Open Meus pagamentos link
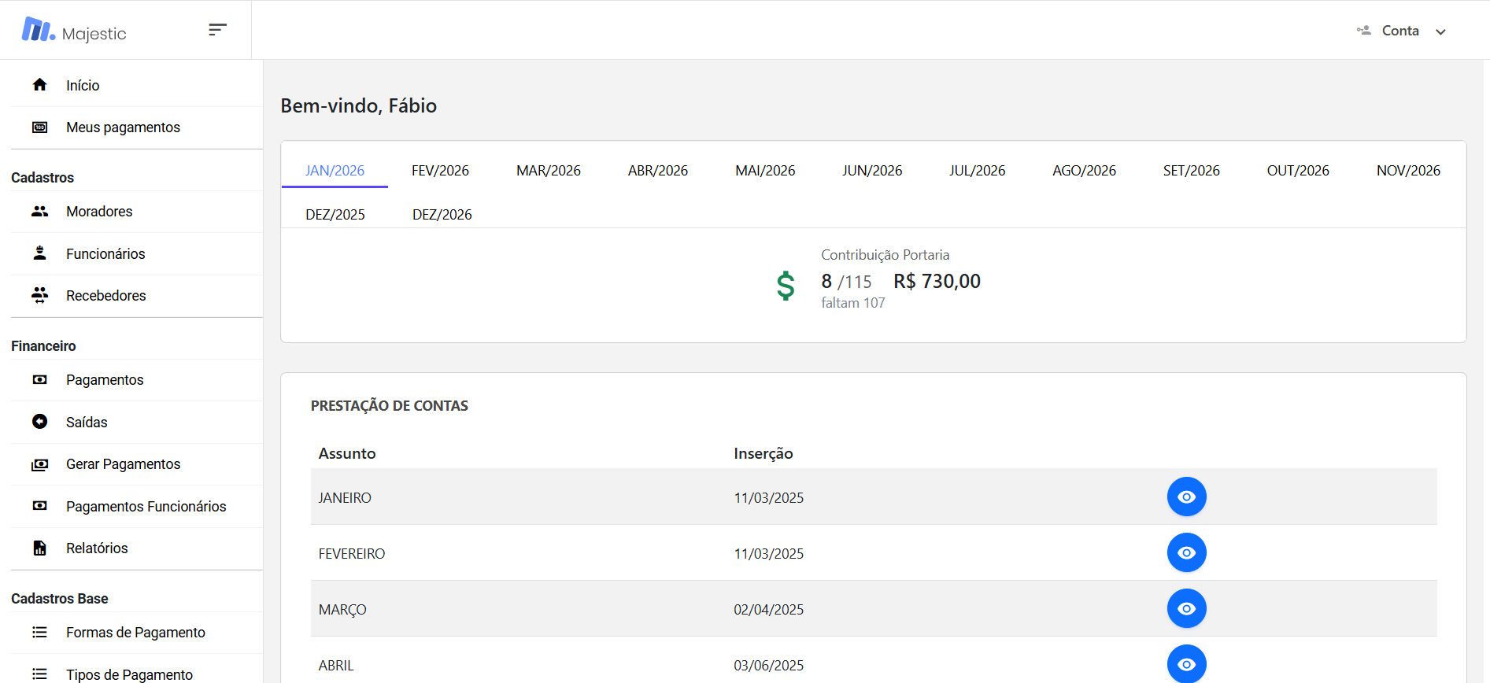The height and width of the screenshot is (683, 1490). (123, 127)
